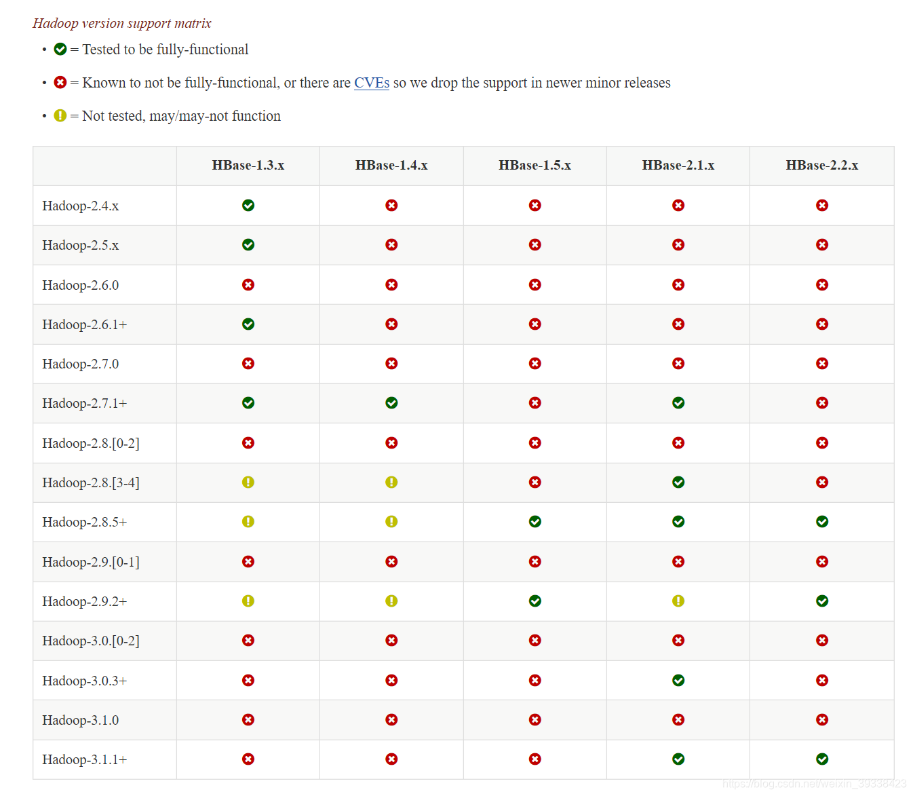
Task: Click the red cross for Hadoop-3.1.1+ under HBase-1.3.x
Action: (248, 759)
